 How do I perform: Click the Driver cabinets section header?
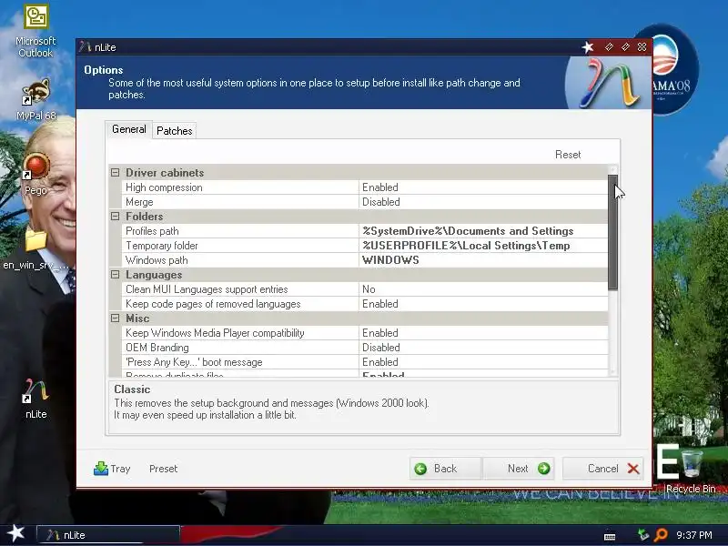click(165, 173)
